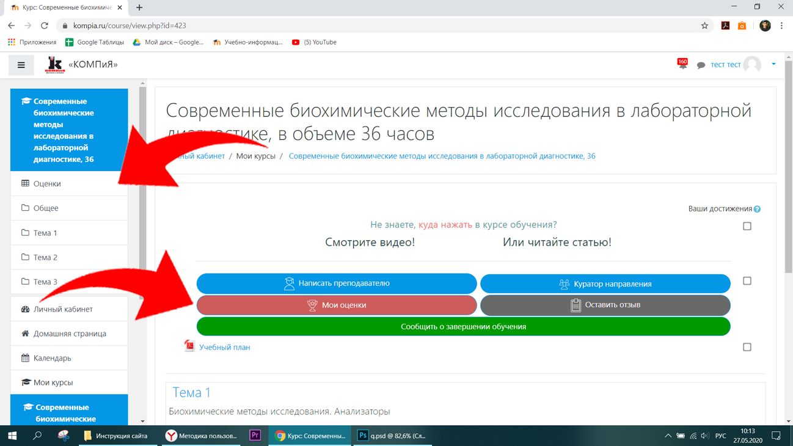793x446 pixels.
Task: Open Мои оценки red button
Action: coord(337,305)
